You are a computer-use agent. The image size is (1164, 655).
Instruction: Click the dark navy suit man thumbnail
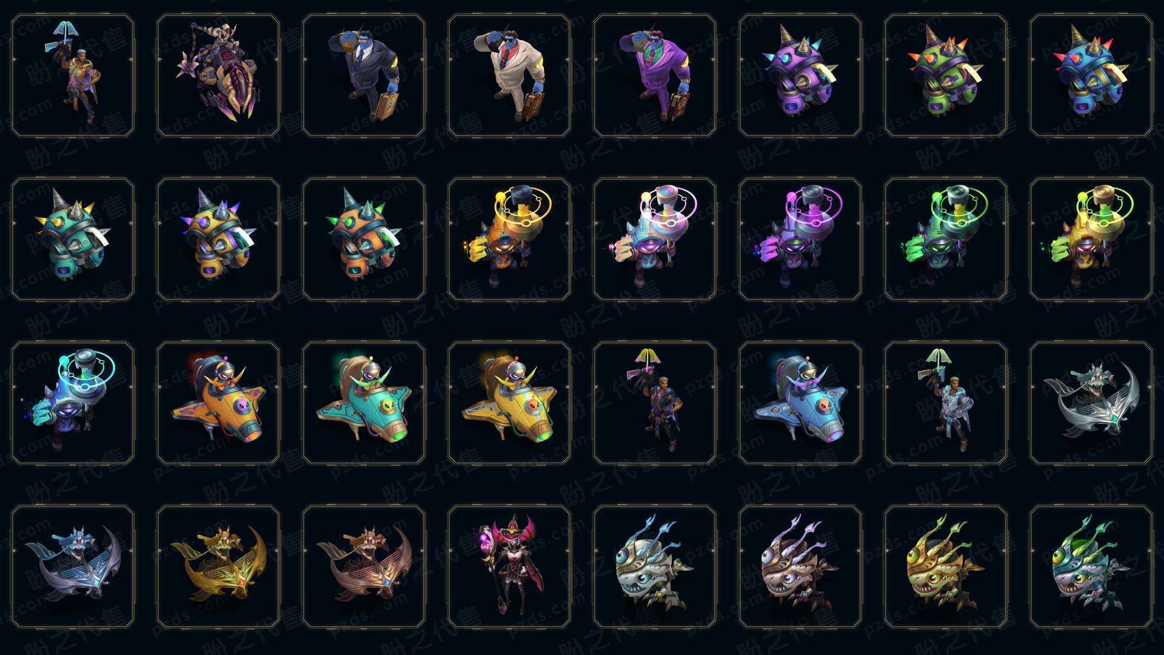click(x=363, y=76)
